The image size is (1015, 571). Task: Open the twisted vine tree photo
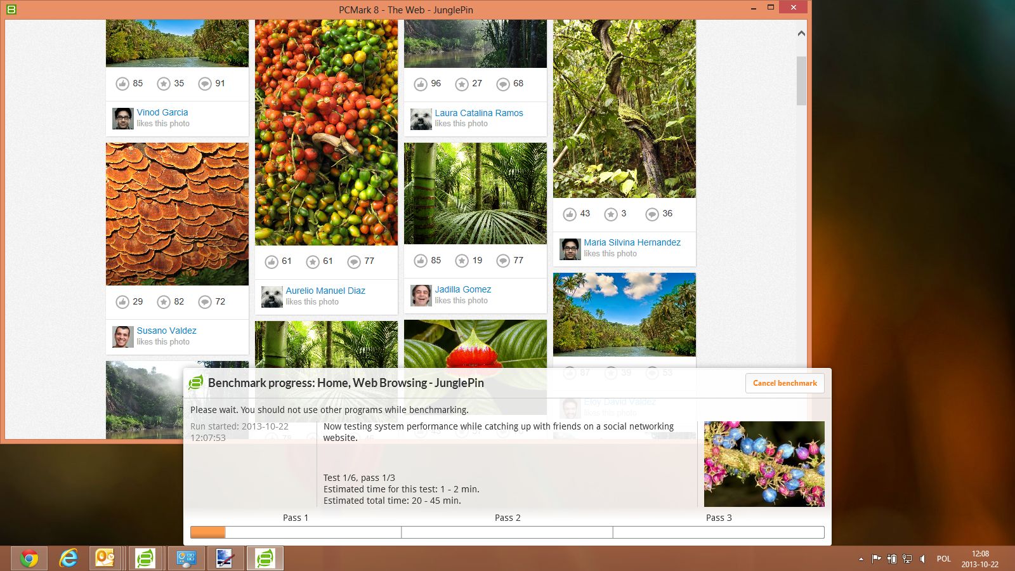click(x=624, y=108)
